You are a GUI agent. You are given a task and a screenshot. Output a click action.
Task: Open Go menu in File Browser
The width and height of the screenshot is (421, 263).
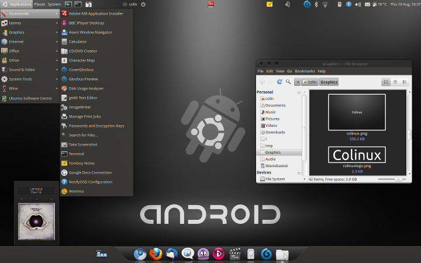(x=289, y=71)
